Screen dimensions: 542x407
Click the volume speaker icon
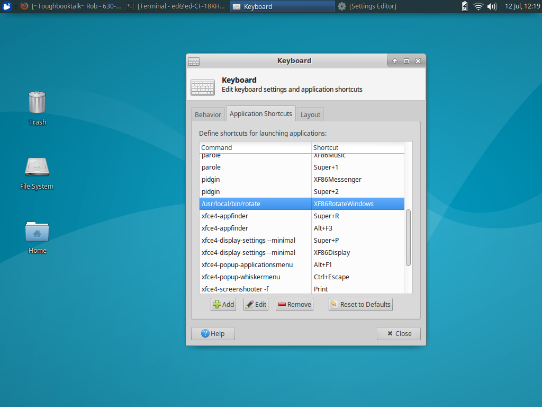[492, 6]
